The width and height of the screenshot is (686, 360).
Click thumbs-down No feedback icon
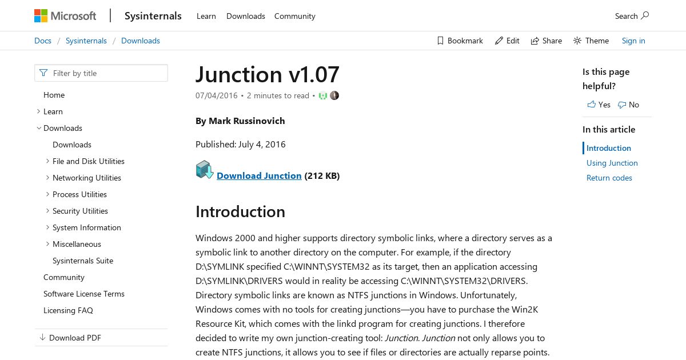click(x=622, y=105)
